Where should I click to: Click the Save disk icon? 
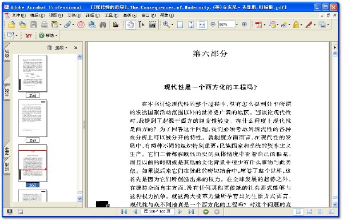click(x=34, y=25)
